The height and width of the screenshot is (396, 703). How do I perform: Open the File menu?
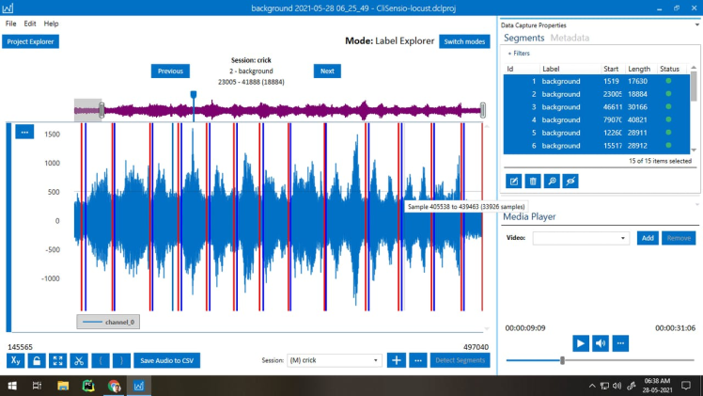[11, 24]
